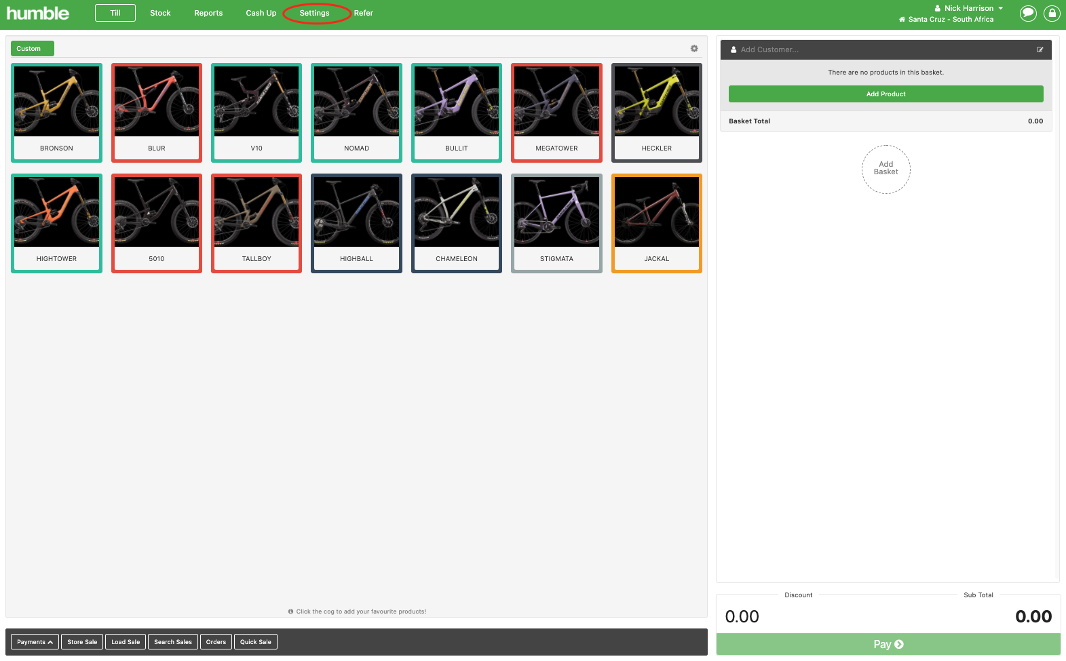
Task: Click the Pay button
Action: [888, 645]
